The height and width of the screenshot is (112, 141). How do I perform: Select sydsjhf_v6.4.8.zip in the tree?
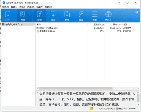18,24
